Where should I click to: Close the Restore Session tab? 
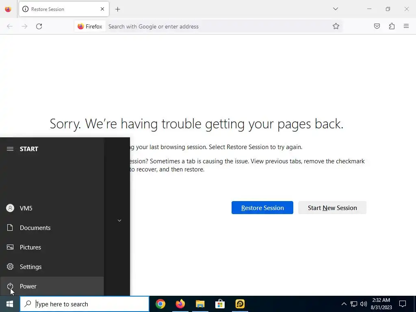click(x=102, y=9)
